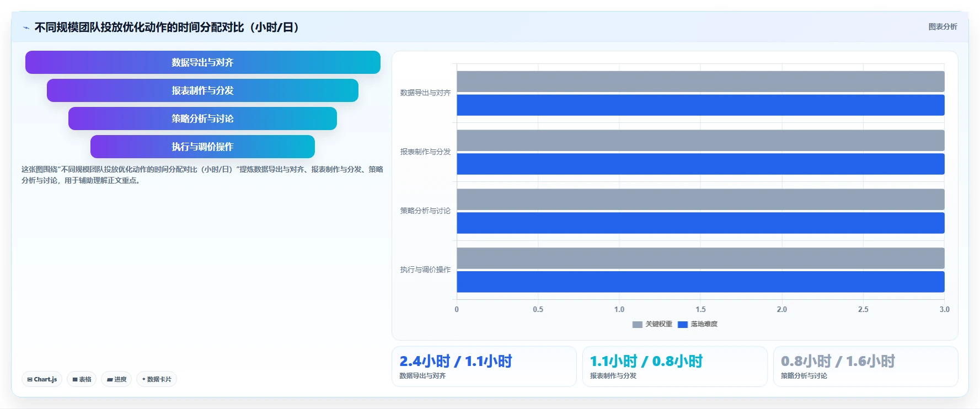Click the gray bar for 策略分析与讨论

(700, 200)
